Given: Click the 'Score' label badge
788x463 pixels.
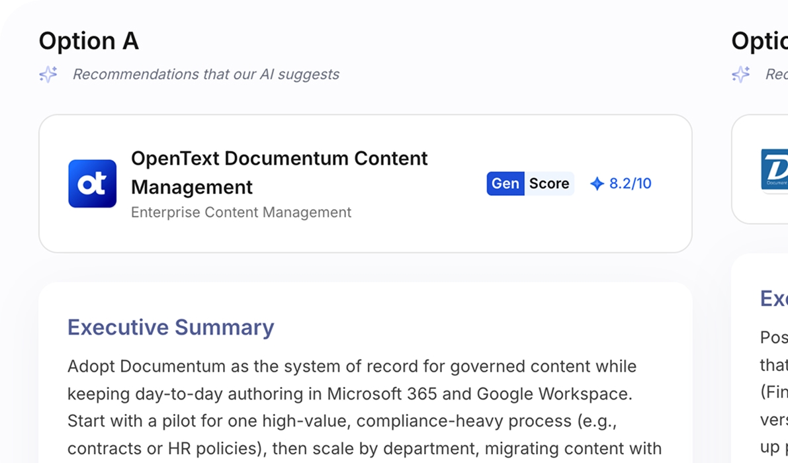Looking at the screenshot, I should (549, 184).
